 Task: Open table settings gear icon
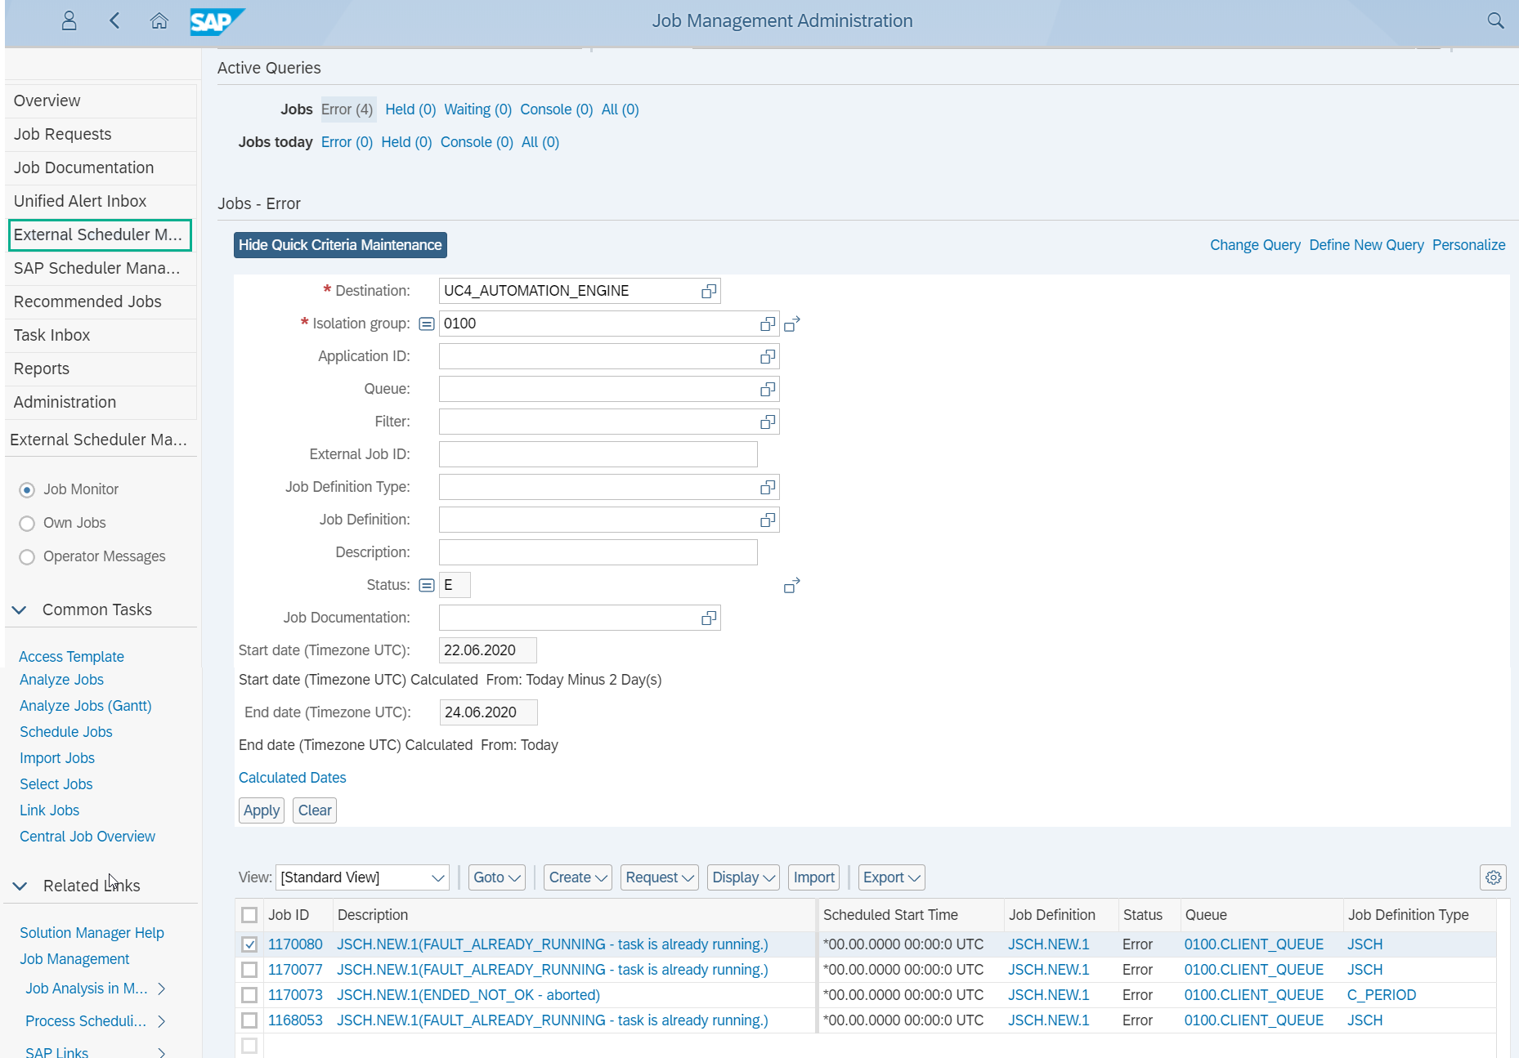tap(1494, 877)
